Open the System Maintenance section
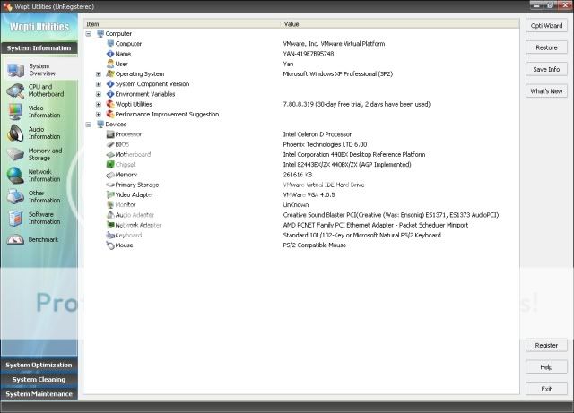Viewport: 574px width, 413px height. pyautogui.click(x=39, y=393)
